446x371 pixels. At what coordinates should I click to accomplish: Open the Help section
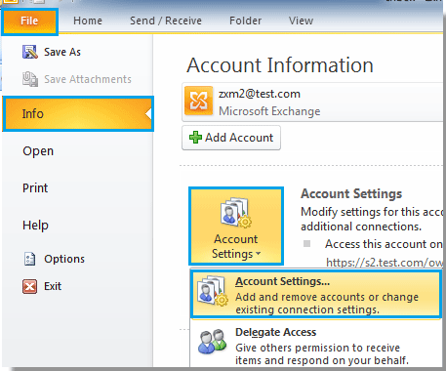35,226
